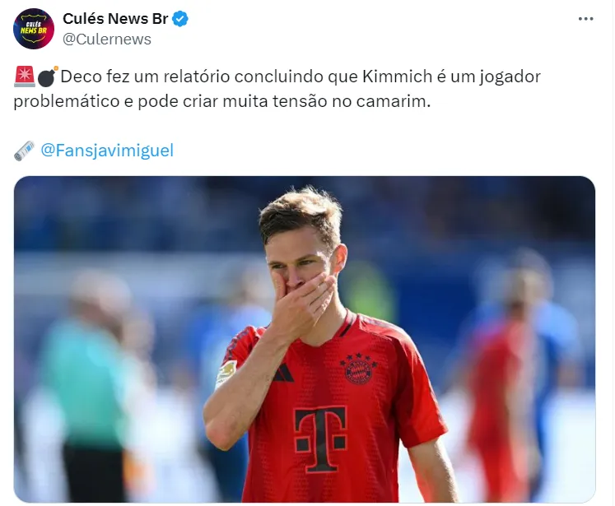Click the bomb emoji in the tweet
The height and width of the screenshot is (506, 615).
tap(48, 77)
